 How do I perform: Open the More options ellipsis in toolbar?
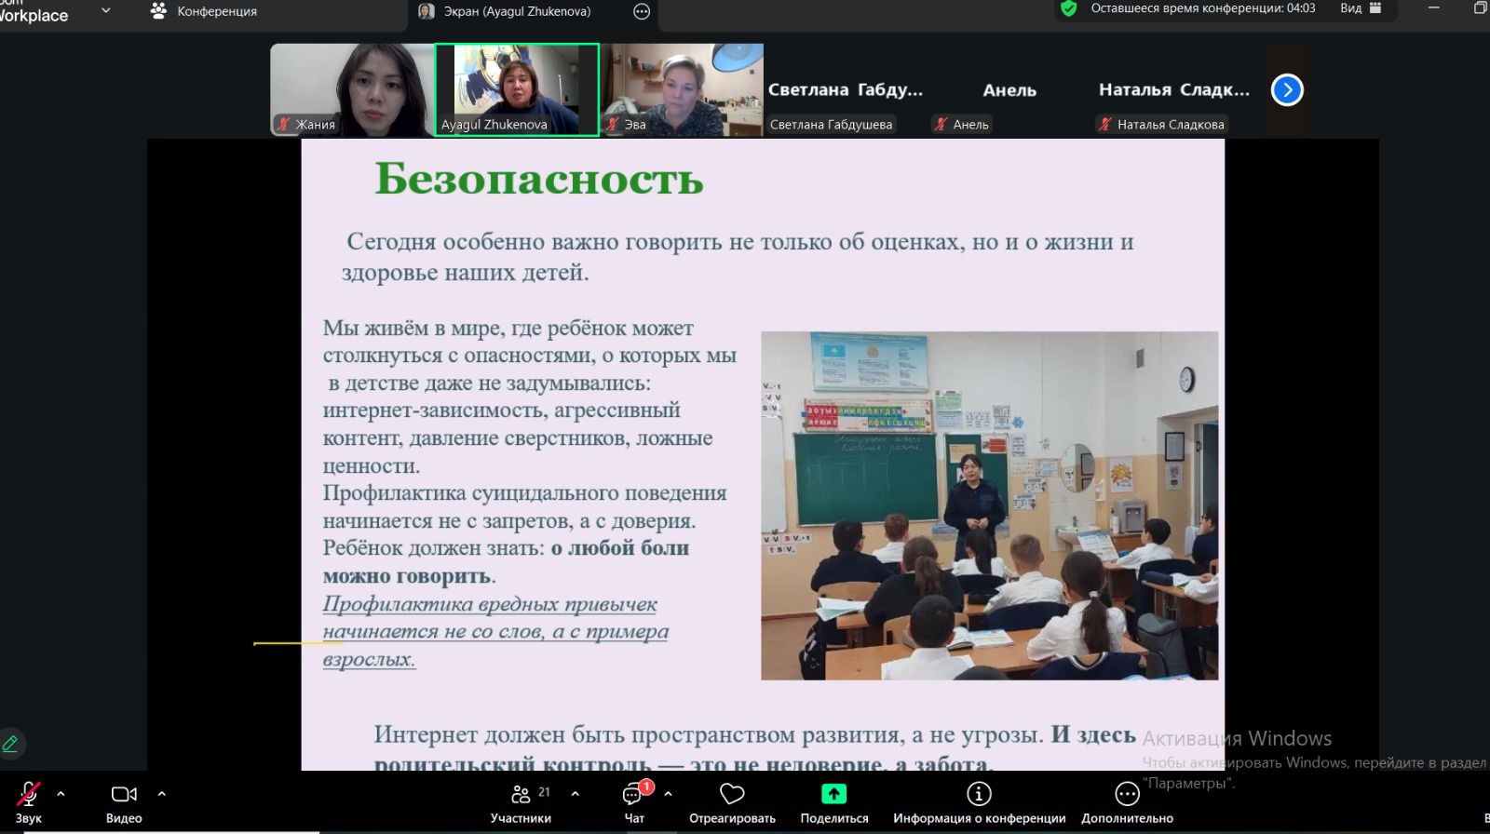[1127, 794]
